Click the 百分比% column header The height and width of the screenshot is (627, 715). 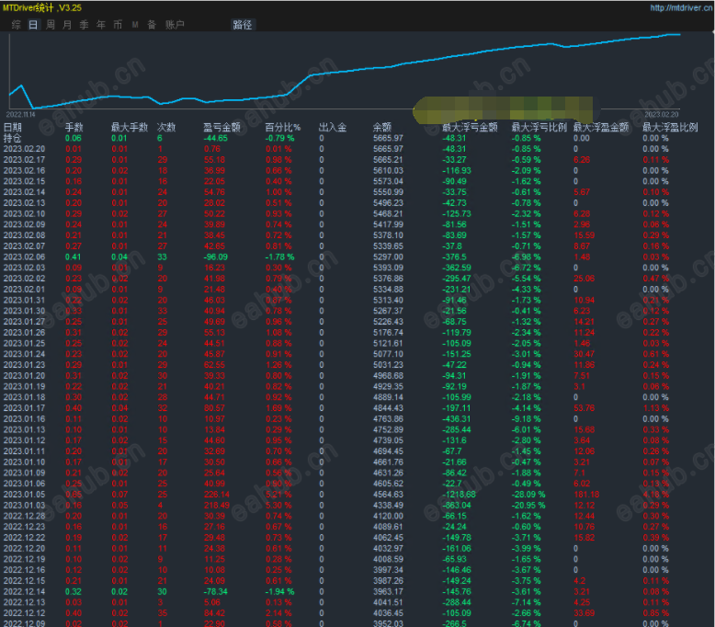point(283,127)
